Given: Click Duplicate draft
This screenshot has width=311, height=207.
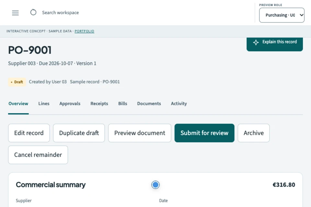Looking at the screenshot, I should tap(79, 133).
